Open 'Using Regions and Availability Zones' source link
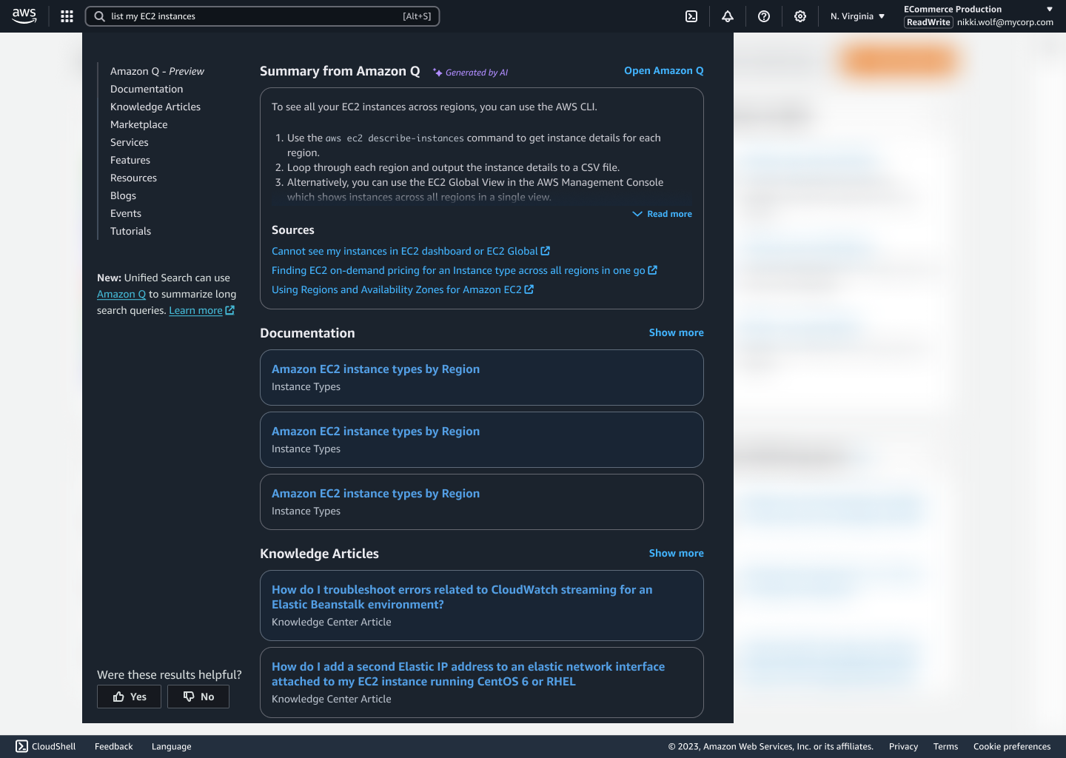Image resolution: width=1066 pixels, height=758 pixels. pos(397,289)
